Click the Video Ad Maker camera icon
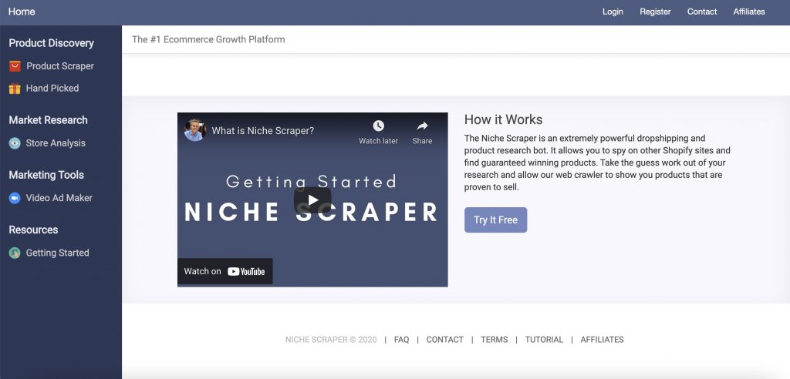This screenshot has width=790, height=379. (x=15, y=198)
